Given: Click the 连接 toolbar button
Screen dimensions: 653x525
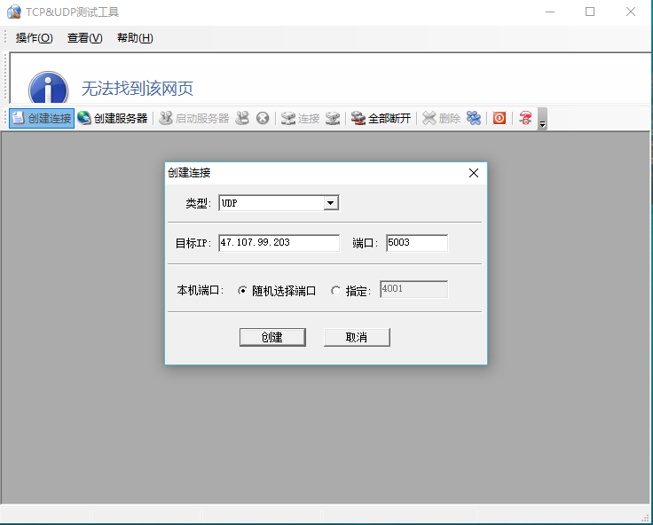Looking at the screenshot, I should point(300,118).
